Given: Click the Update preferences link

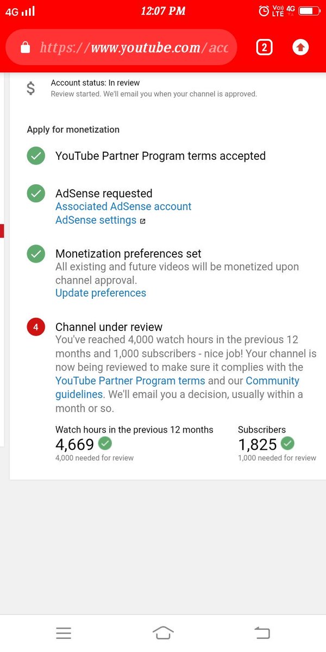Looking at the screenshot, I should pos(101,293).
